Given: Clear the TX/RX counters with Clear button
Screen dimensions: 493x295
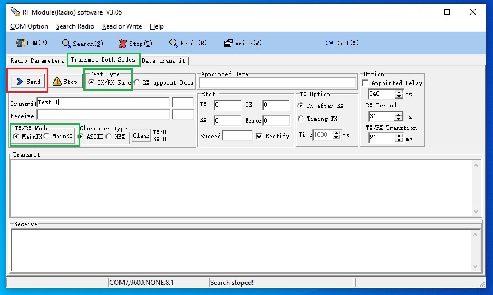Looking at the screenshot, I should [x=141, y=135].
